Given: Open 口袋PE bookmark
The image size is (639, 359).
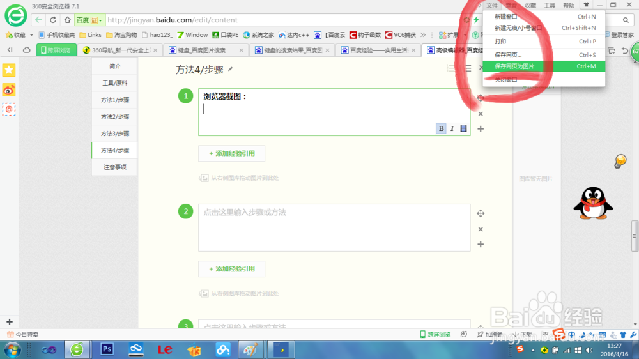Looking at the screenshot, I should point(226,35).
